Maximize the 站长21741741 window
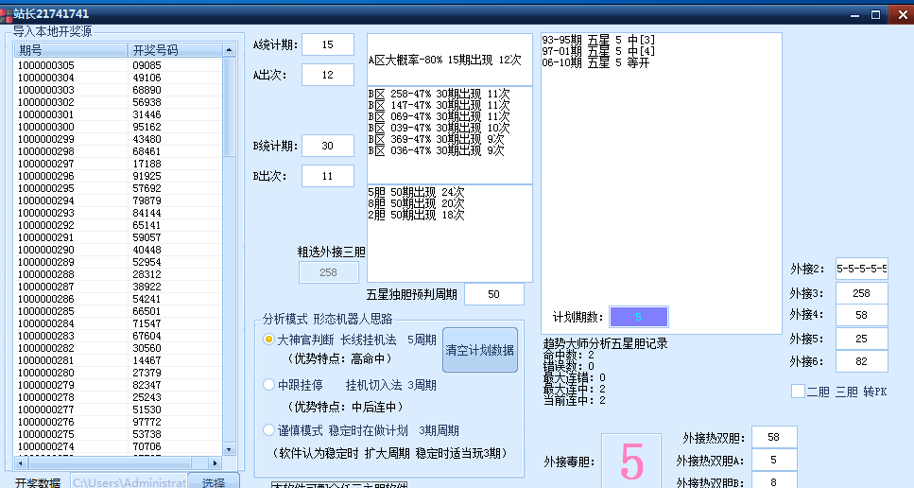 click(875, 14)
